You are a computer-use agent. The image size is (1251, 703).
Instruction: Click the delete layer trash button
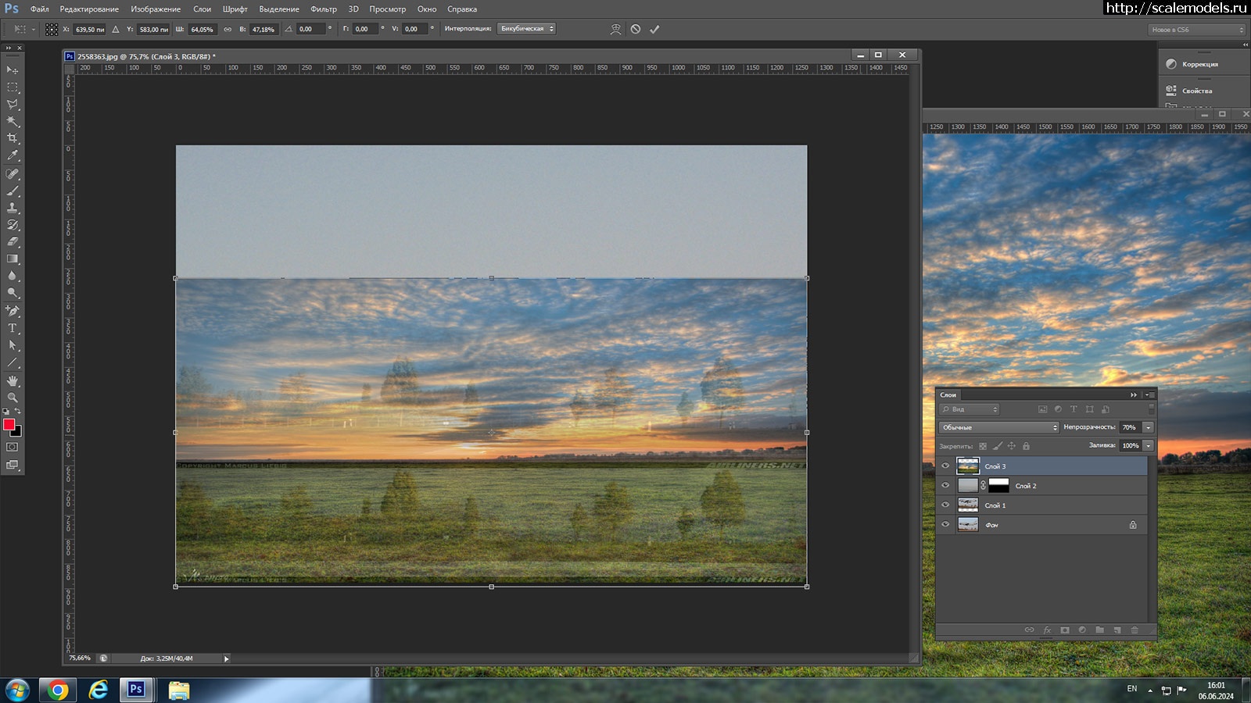1135,630
